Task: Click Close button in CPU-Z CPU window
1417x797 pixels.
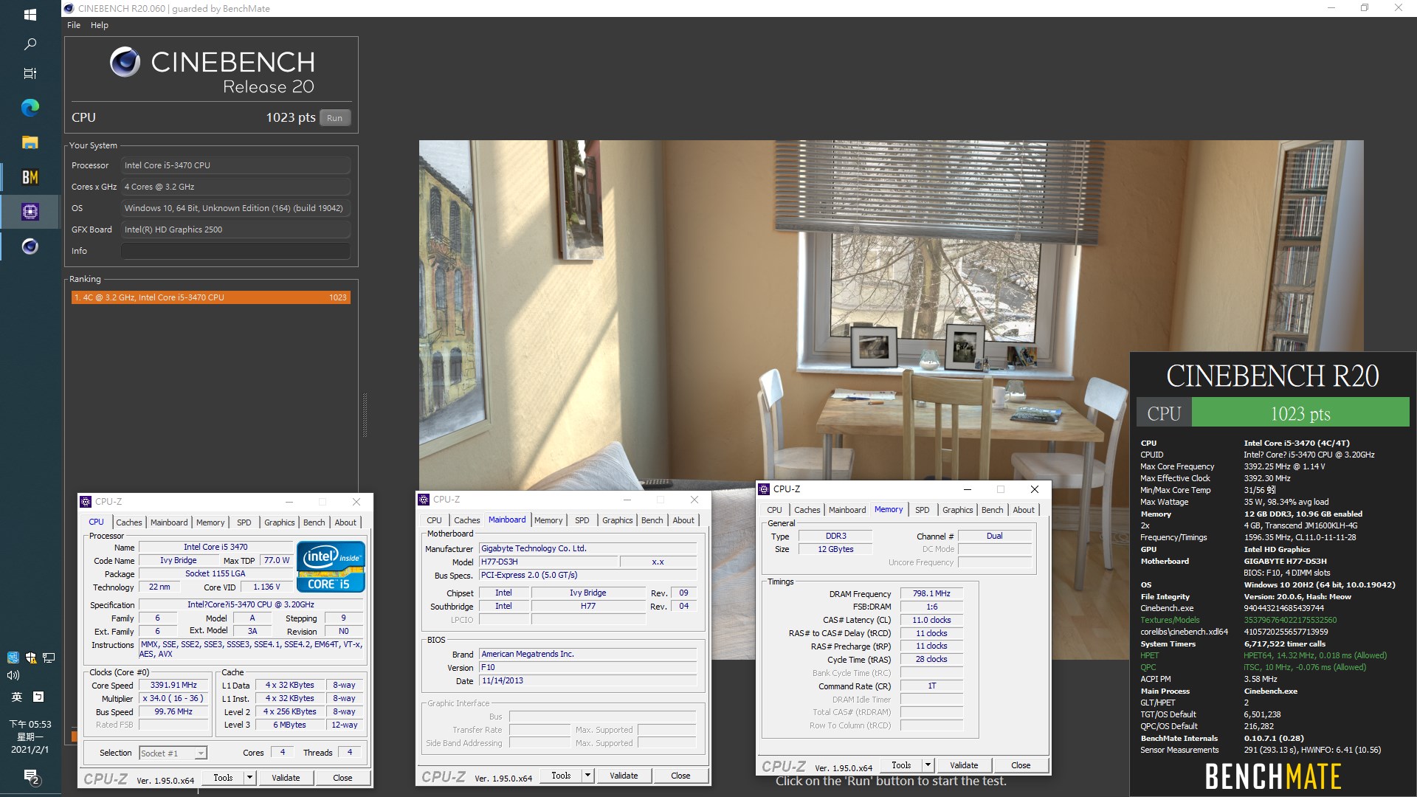Action: (x=342, y=778)
